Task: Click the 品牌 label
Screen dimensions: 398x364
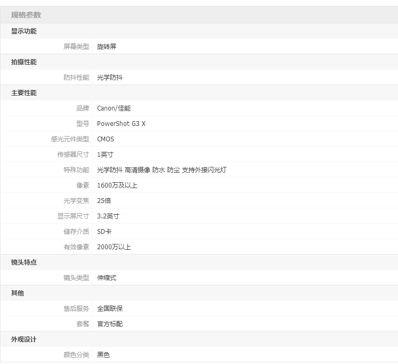Action: pos(83,108)
